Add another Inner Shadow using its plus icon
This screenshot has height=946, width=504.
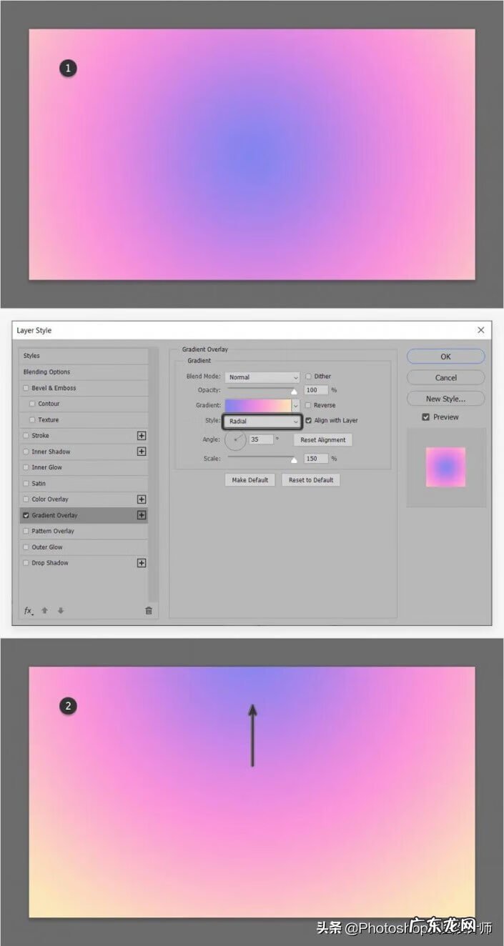pos(142,452)
